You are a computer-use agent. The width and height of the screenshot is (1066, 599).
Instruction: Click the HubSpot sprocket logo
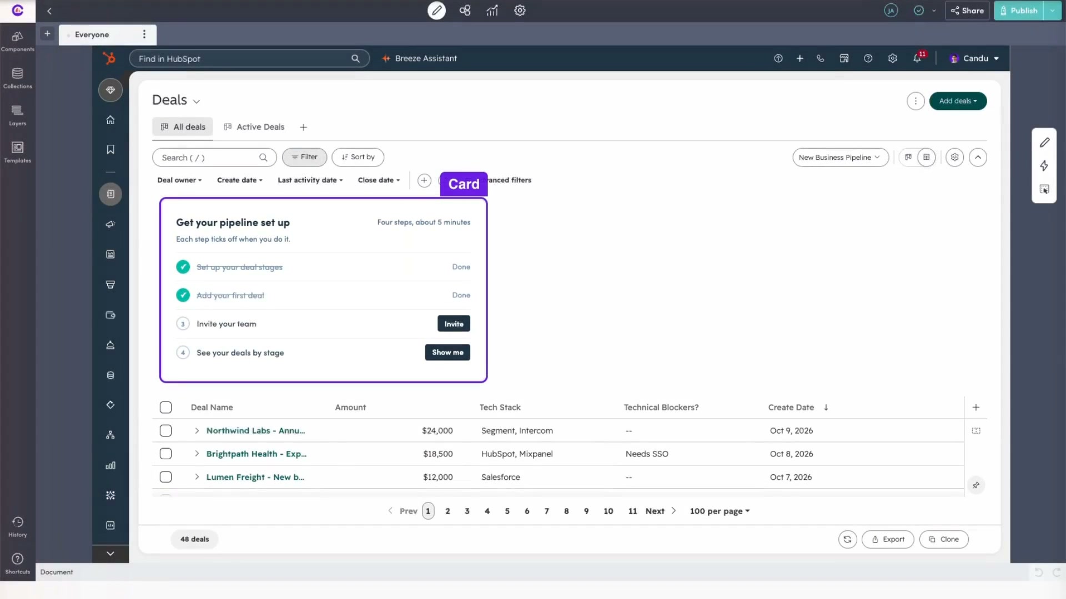coord(109,58)
